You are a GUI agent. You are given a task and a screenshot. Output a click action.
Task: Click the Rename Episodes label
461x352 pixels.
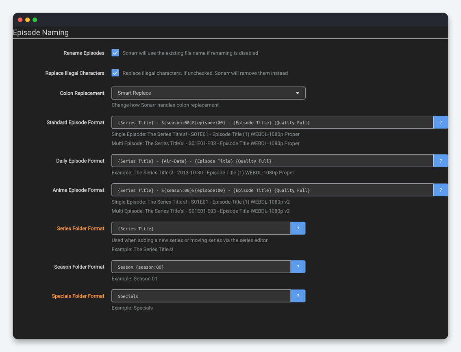pos(84,53)
